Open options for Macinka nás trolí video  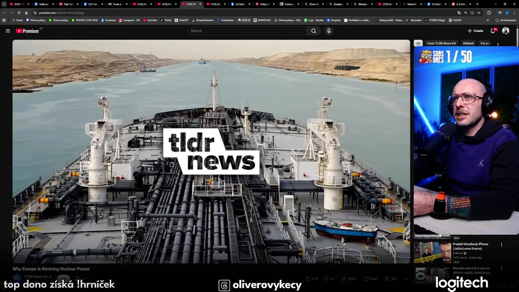pos(502,268)
